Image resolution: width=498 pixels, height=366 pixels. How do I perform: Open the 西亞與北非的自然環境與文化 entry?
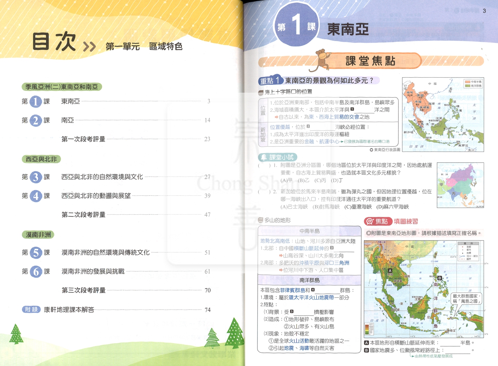click(x=116, y=177)
